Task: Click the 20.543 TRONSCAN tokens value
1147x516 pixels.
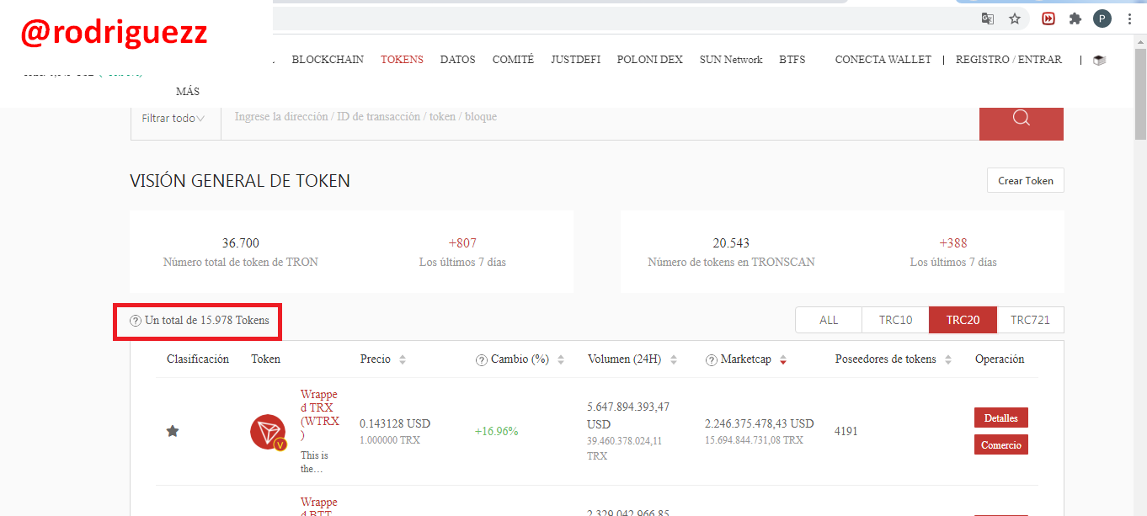Action: click(731, 243)
